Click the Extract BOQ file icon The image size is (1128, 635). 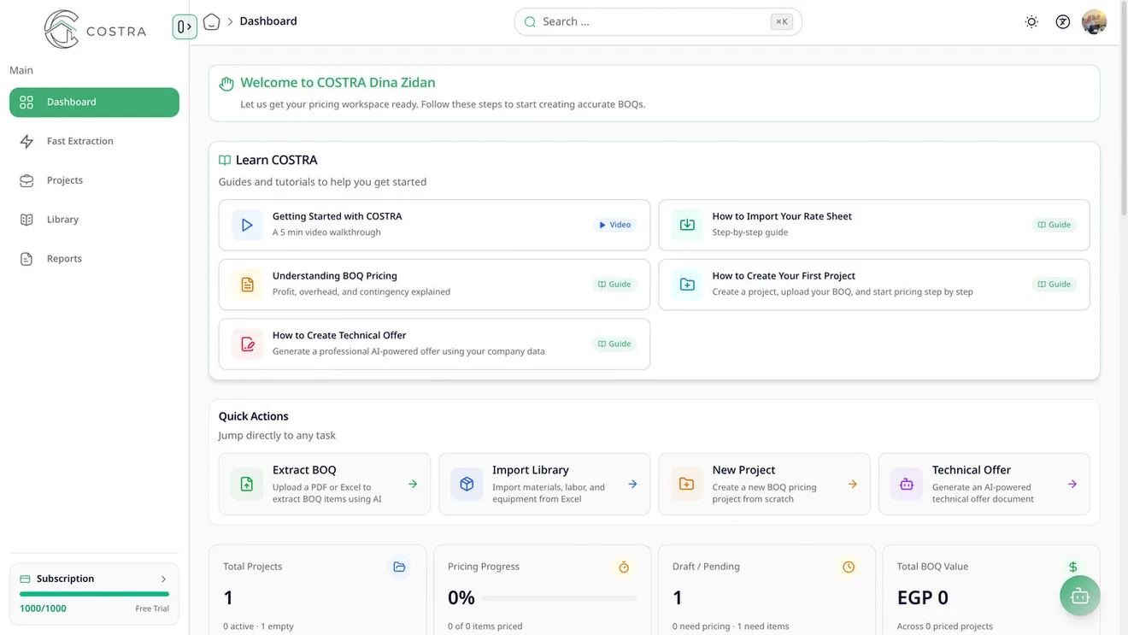[x=247, y=485]
